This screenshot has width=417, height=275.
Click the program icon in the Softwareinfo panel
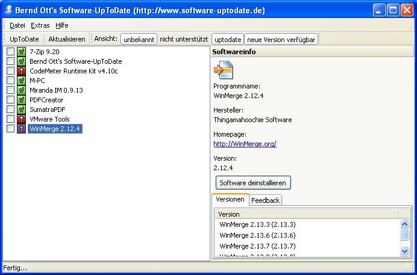[x=224, y=70]
